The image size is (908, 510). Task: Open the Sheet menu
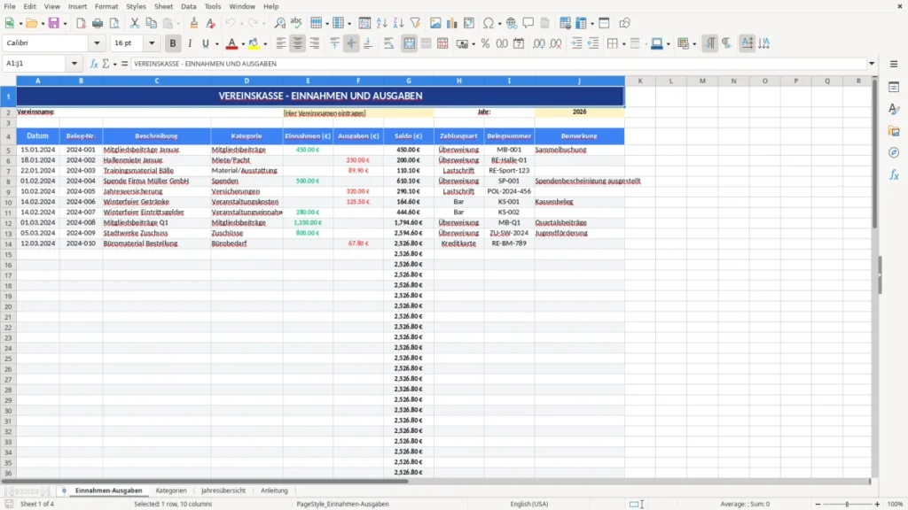[x=163, y=6]
